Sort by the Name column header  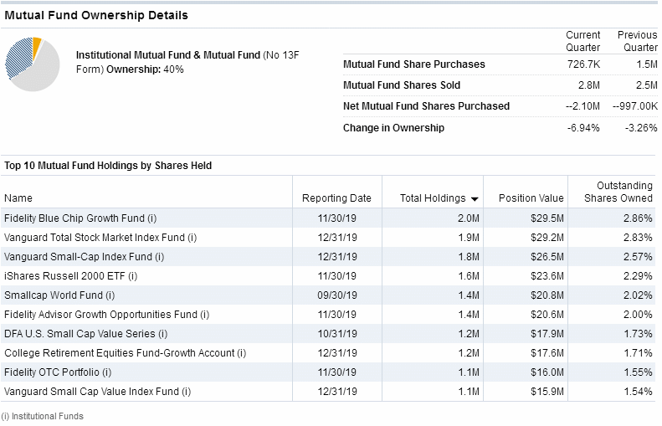pyautogui.click(x=18, y=198)
